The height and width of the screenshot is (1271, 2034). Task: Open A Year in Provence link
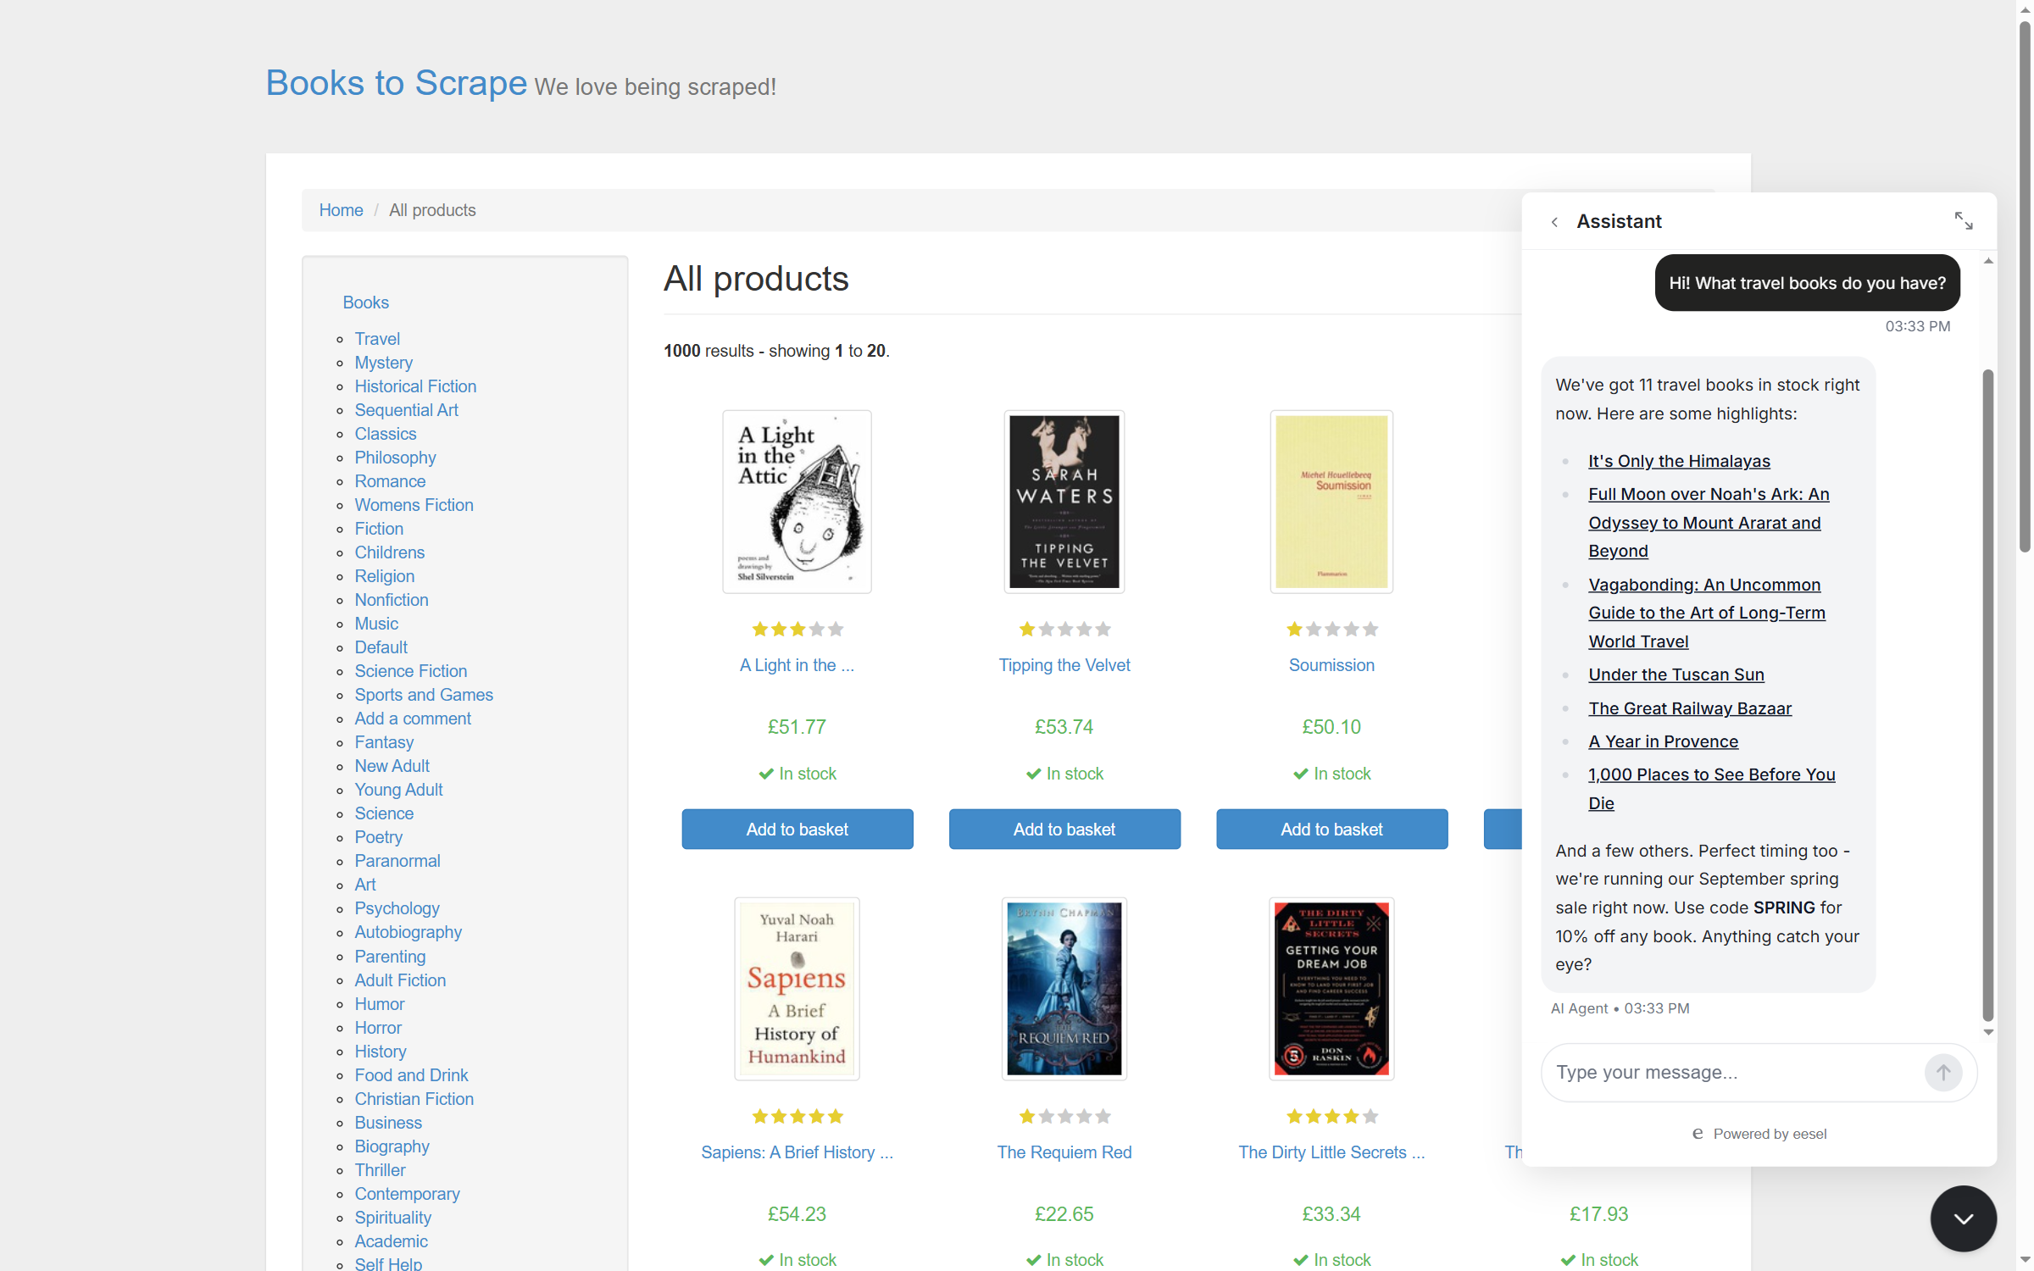point(1663,741)
